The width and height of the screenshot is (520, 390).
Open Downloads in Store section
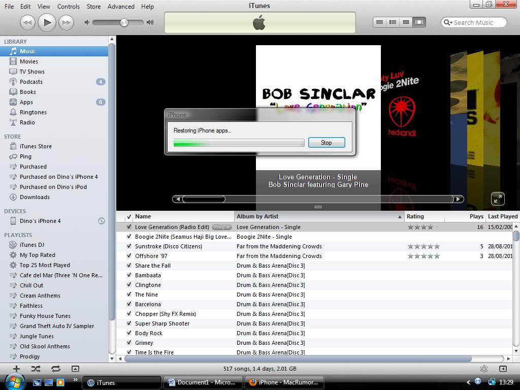pyautogui.click(x=54, y=197)
